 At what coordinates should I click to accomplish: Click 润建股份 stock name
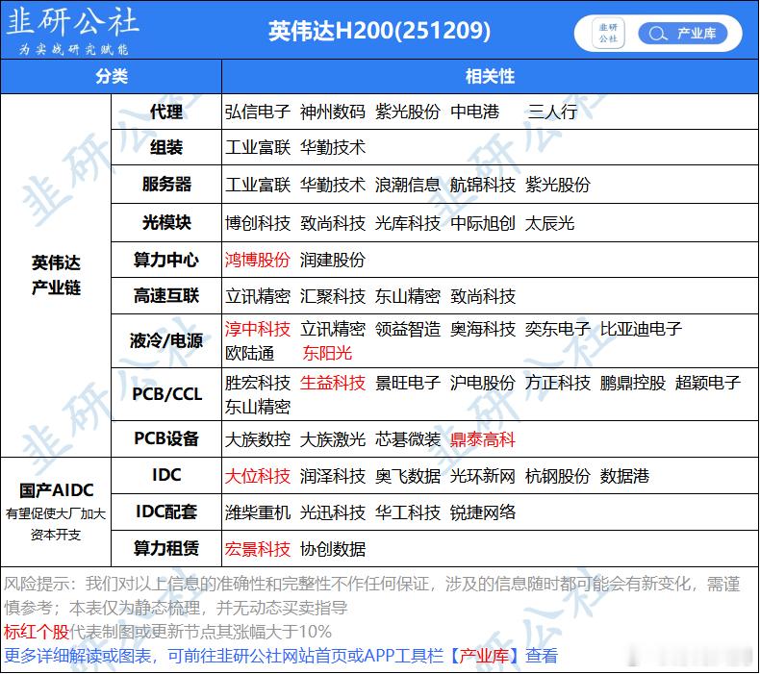pos(333,260)
